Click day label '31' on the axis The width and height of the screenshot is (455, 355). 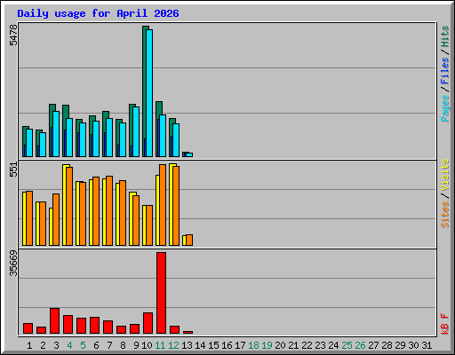click(427, 345)
